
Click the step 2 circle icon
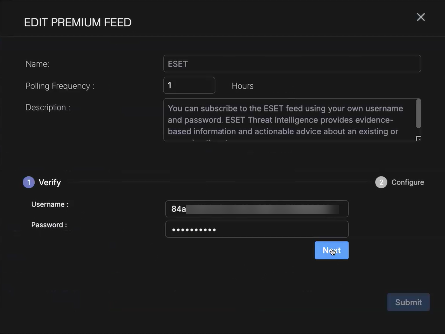pyautogui.click(x=381, y=182)
